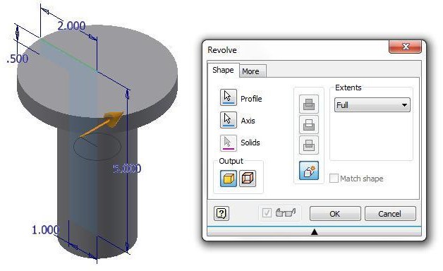The width and height of the screenshot is (443, 271).
Task: Open help with question mark icon
Action: [x=221, y=213]
